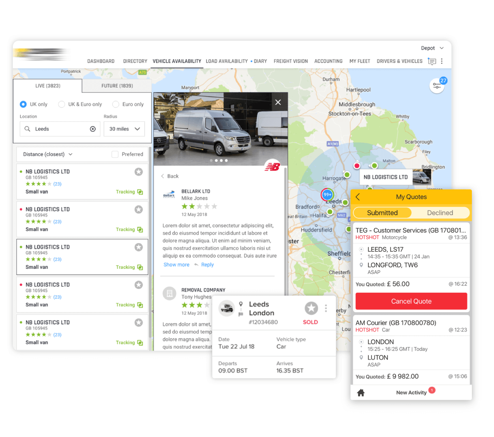Close the vehicle photo panel
The image size is (494, 437).
[x=278, y=102]
